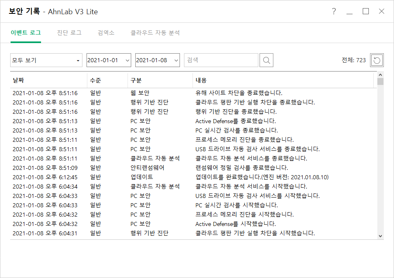The height and width of the screenshot is (278, 394).
Task: Sort by the 구분 column header
Action: 160,80
